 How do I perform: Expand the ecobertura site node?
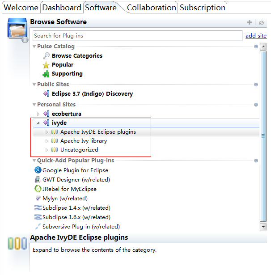coord(38,114)
